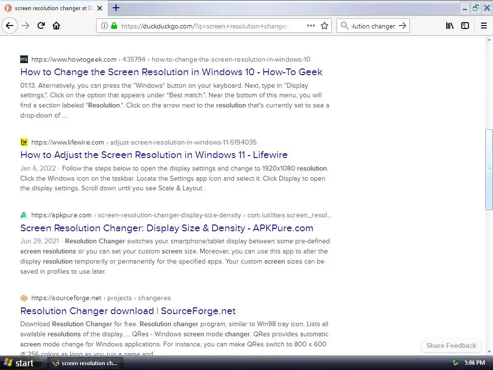Viewport: 493px width, 370px height.
Task: Open the page actions three-dot menu
Action: (311, 26)
